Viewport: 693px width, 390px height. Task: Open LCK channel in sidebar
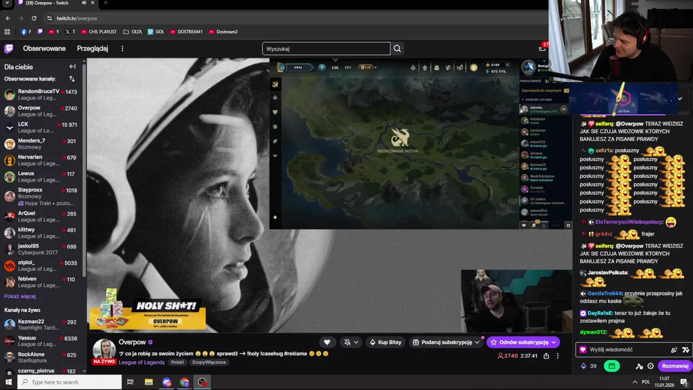pos(41,127)
